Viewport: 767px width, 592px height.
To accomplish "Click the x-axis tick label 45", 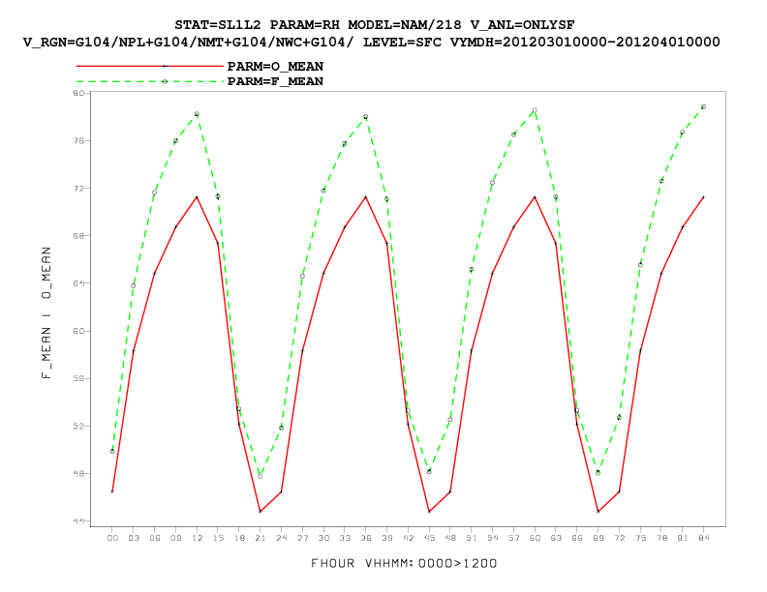I will pyautogui.click(x=429, y=538).
